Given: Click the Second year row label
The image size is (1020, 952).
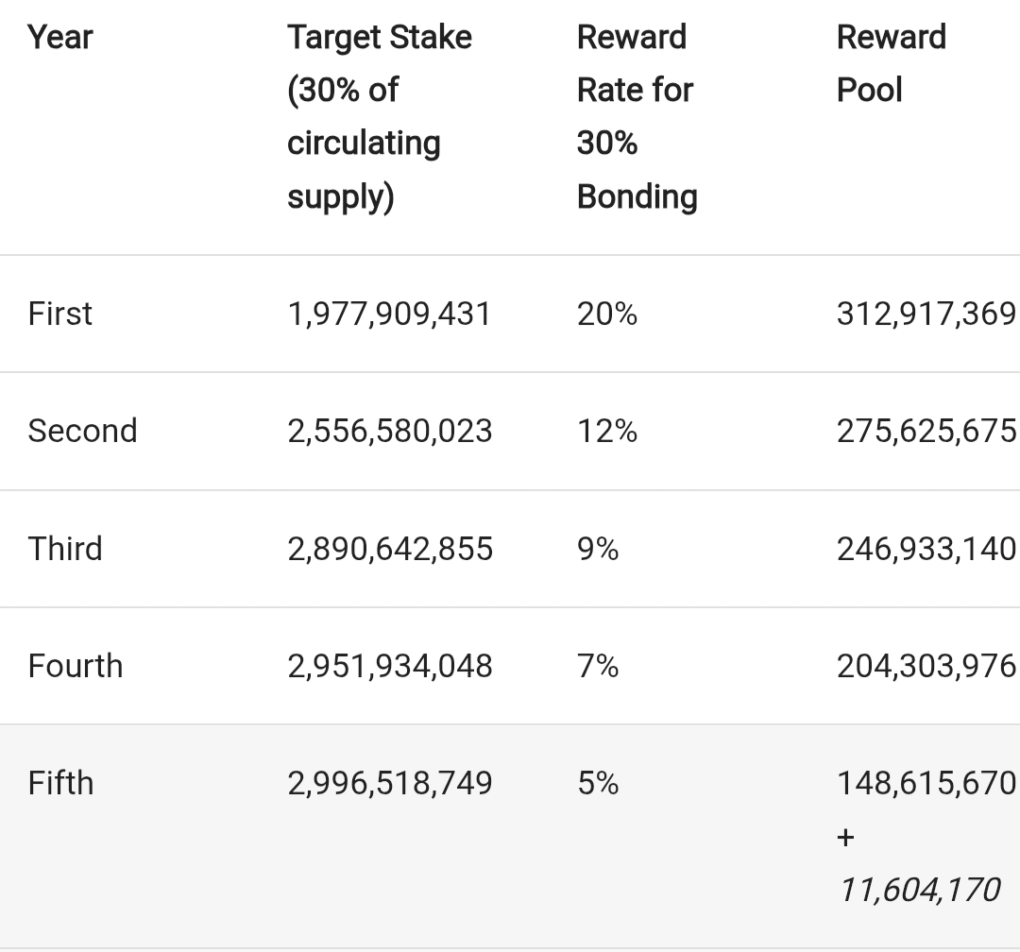Looking at the screenshot, I should coord(83,431).
